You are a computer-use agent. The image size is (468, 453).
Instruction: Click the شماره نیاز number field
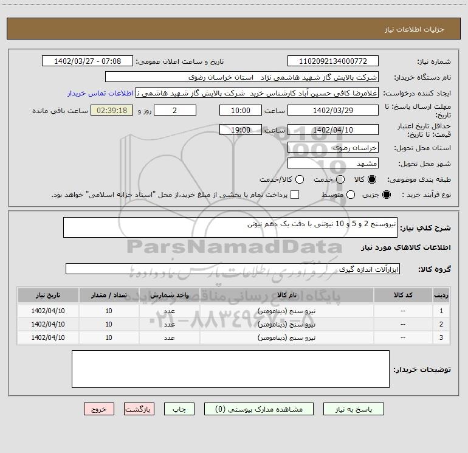tap(332, 61)
